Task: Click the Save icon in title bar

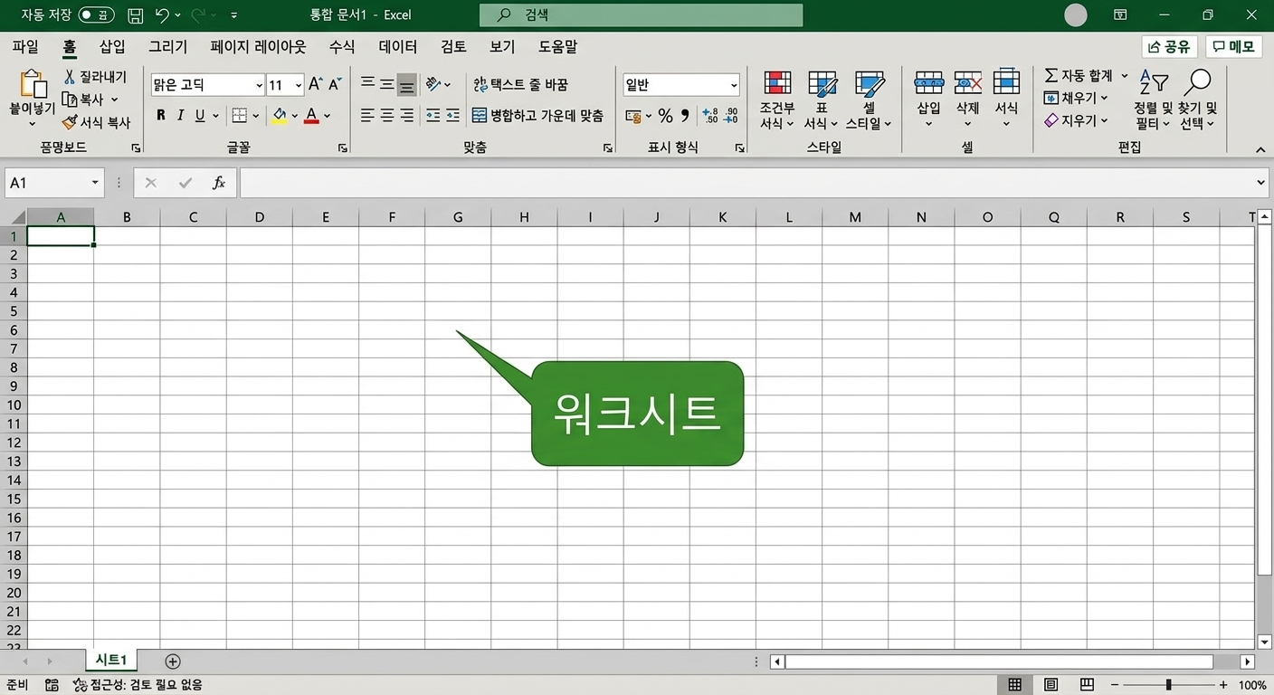Action: click(135, 15)
